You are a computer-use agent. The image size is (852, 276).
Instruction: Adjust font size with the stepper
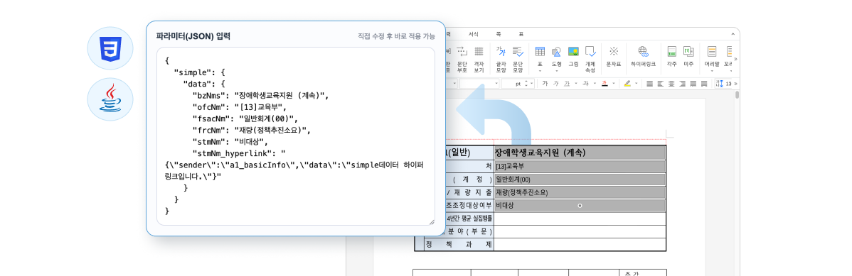[x=526, y=84]
